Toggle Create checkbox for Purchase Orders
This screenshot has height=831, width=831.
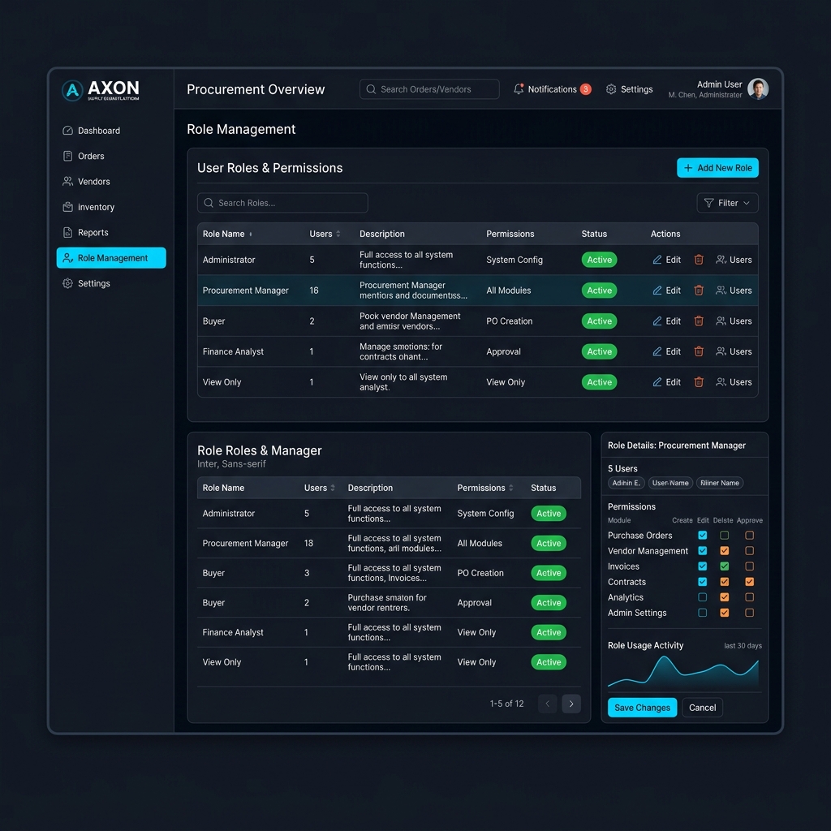click(x=703, y=536)
